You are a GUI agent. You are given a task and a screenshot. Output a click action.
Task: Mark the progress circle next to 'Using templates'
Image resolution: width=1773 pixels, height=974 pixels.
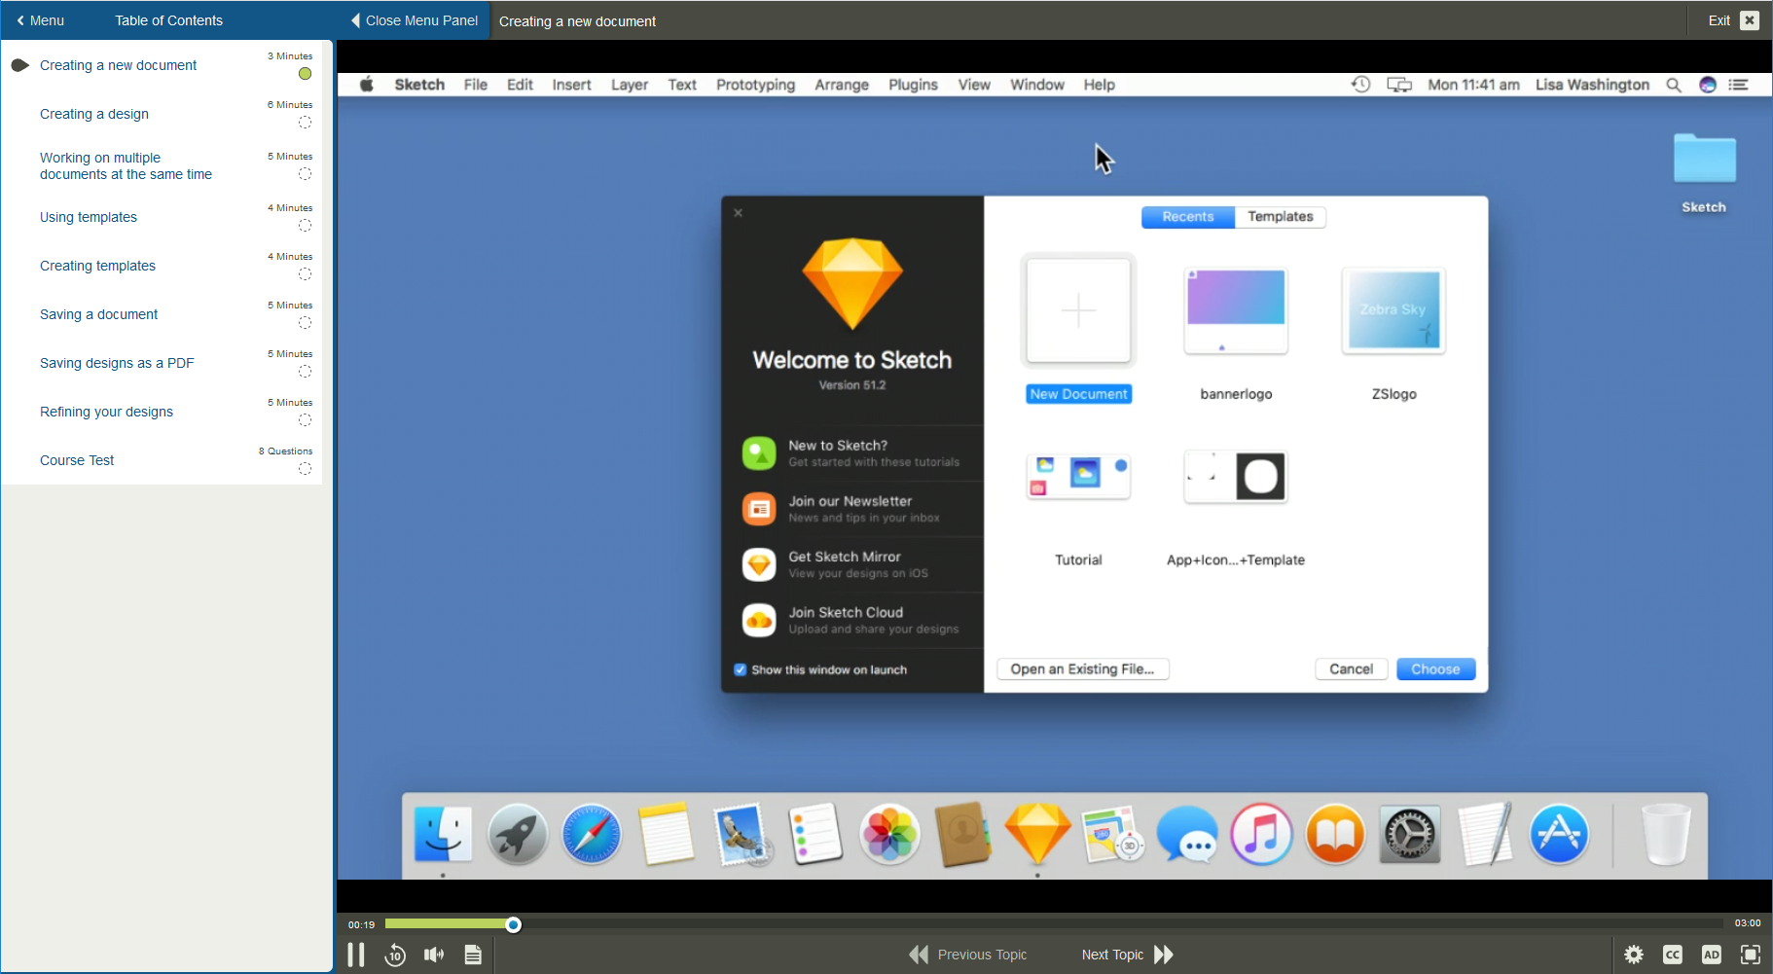305,226
